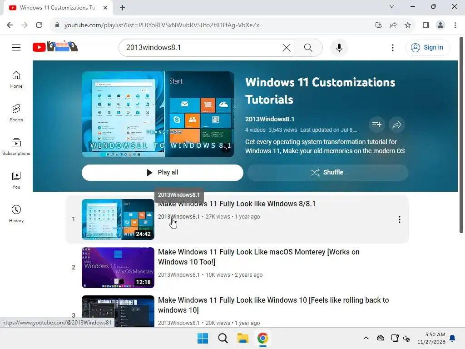Image resolution: width=465 pixels, height=349 pixels.
Task: Go to Home in sidebar
Action: click(x=16, y=80)
